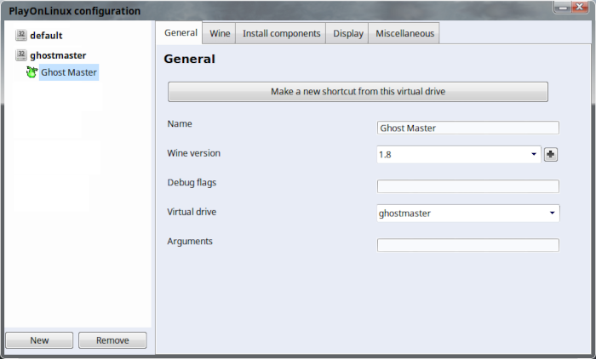Viewport: 596px width, 359px height.
Task: Click the New button
Action: 39,340
